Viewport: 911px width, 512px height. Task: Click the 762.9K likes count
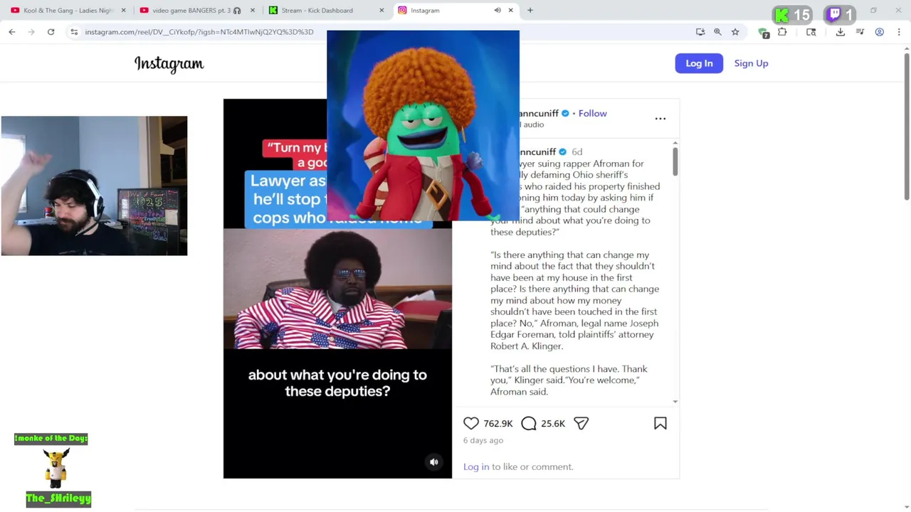(498, 423)
